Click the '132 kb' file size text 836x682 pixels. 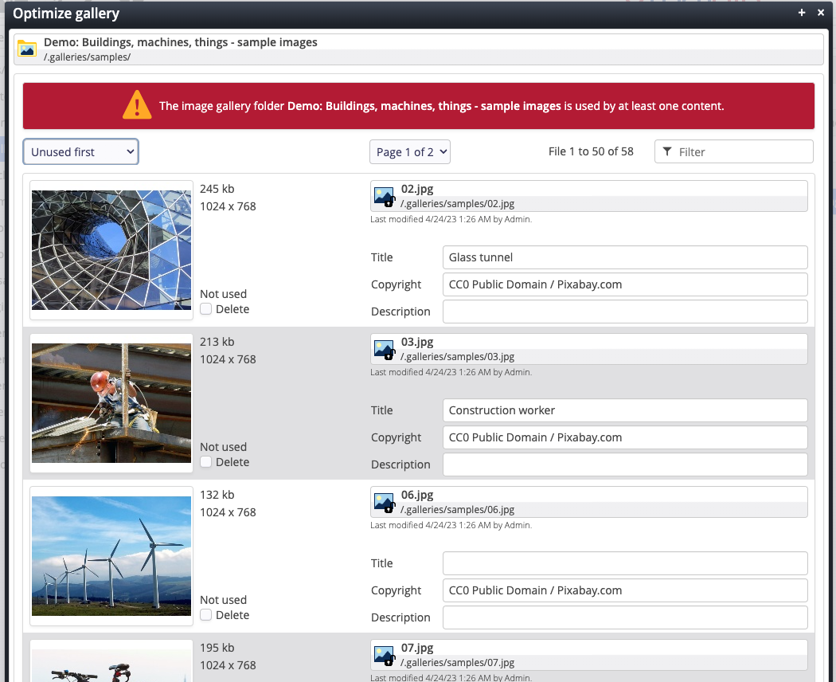pyautogui.click(x=217, y=495)
